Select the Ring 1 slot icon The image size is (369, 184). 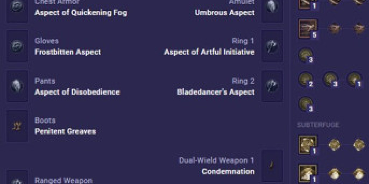point(272,46)
